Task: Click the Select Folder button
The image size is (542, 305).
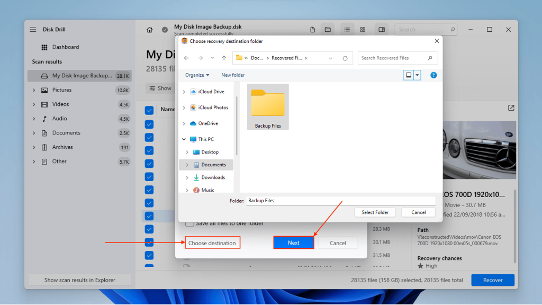Action: (375, 212)
